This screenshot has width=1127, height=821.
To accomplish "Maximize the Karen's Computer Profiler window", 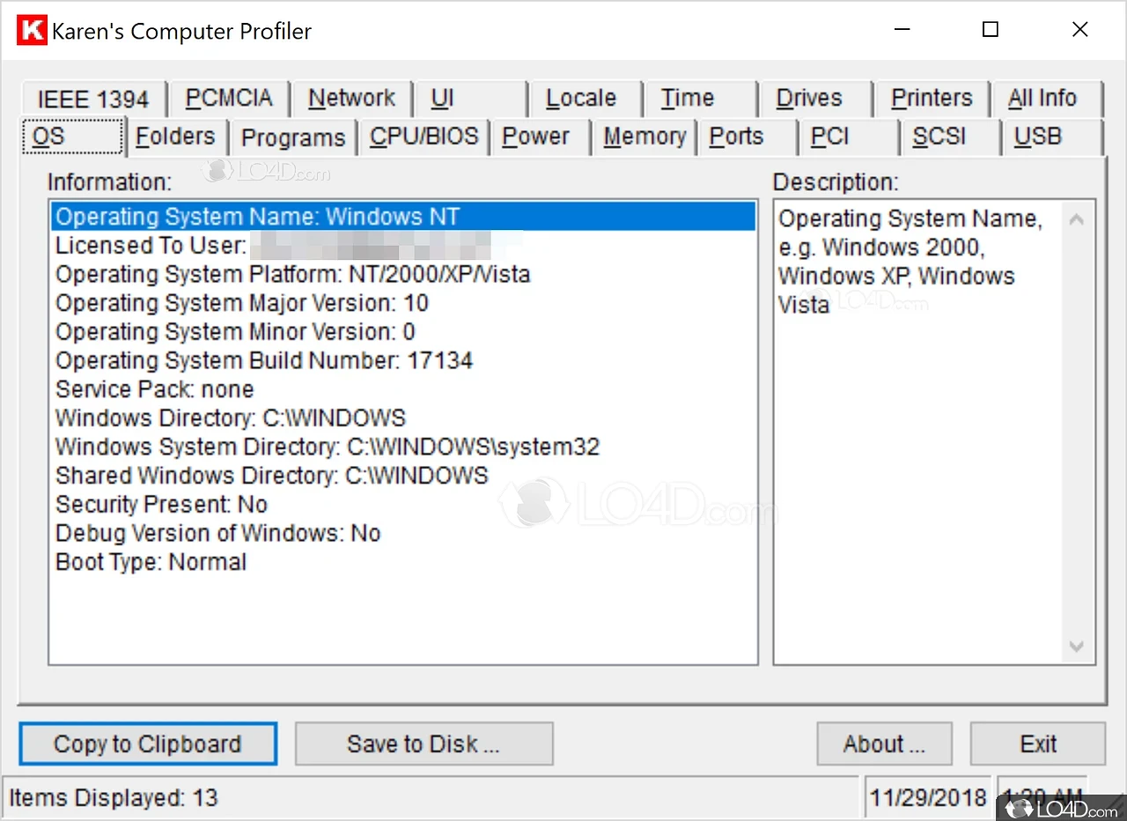I will pyautogui.click(x=991, y=30).
